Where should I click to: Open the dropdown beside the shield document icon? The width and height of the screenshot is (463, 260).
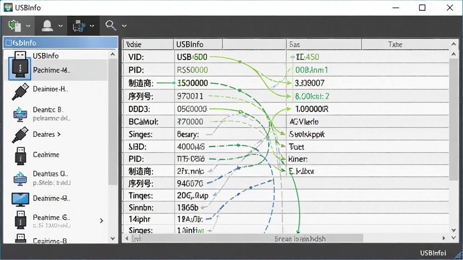pos(28,26)
